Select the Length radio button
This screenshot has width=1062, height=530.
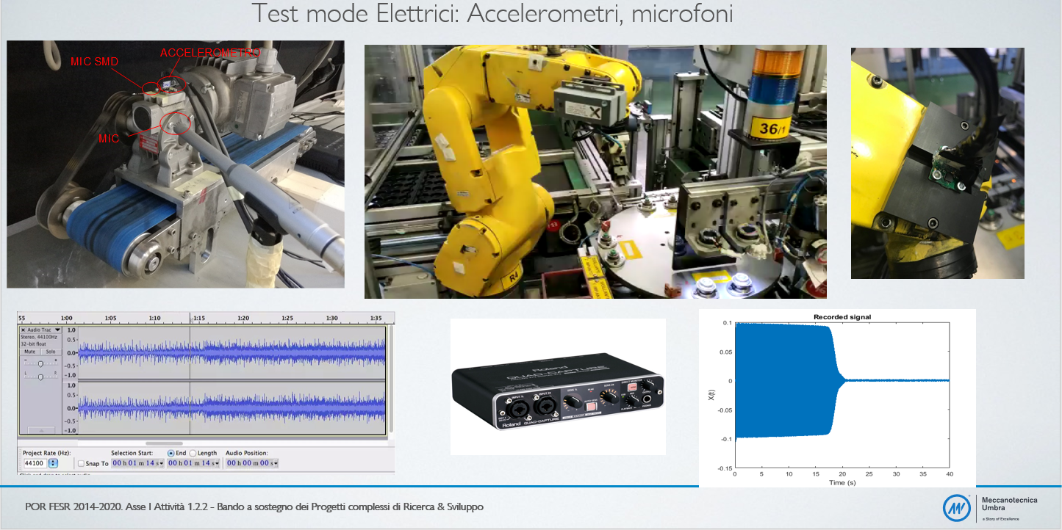click(193, 453)
